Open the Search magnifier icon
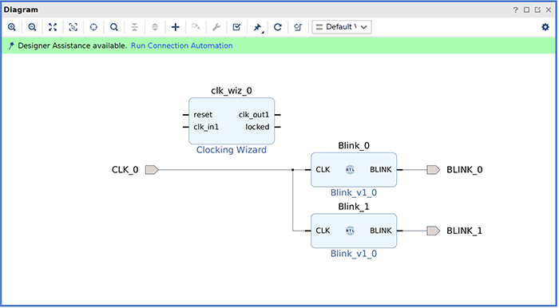Image resolution: width=559 pixels, height=308 pixels. [x=113, y=27]
